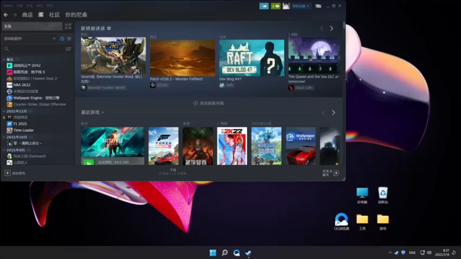The width and height of the screenshot is (461, 259).
Task: Click the add game plus icon
Action: click(x=7, y=173)
